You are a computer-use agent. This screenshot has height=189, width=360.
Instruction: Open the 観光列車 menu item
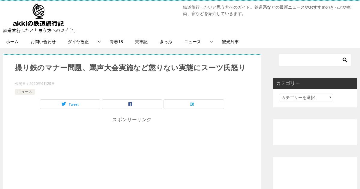point(230,42)
